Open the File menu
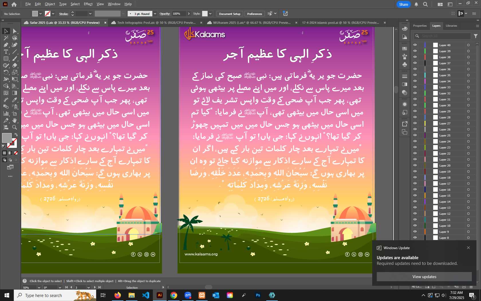This screenshot has width=481, height=301. coord(28,4)
